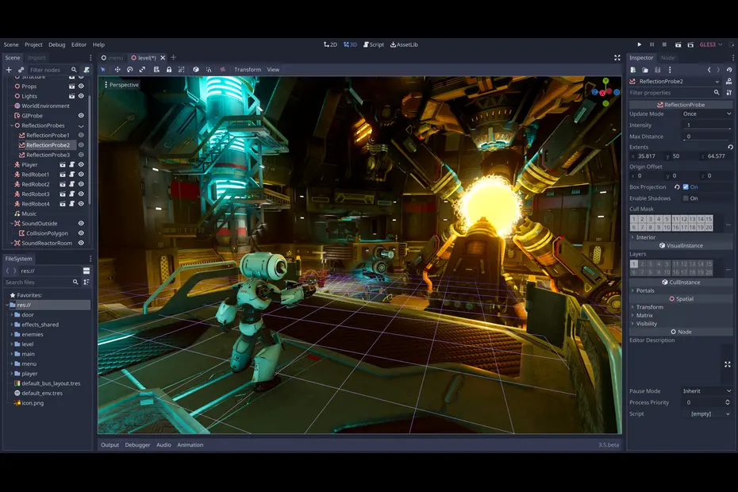Click the Inspector save resource floppy icon
This screenshot has width=738, height=492.
(x=658, y=70)
